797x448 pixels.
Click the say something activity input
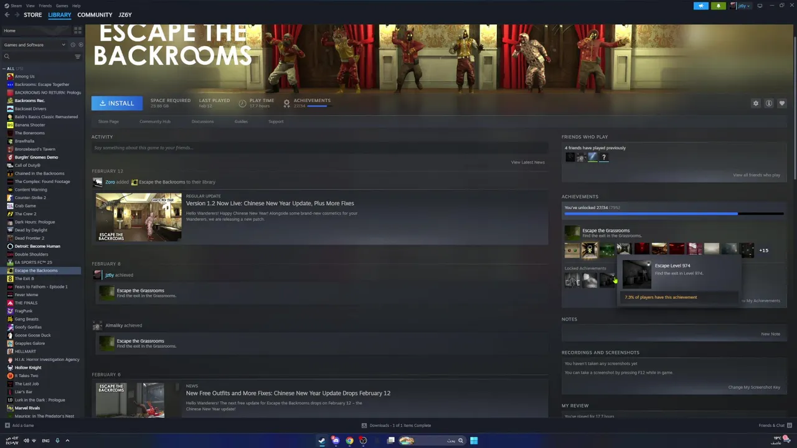[x=319, y=148]
